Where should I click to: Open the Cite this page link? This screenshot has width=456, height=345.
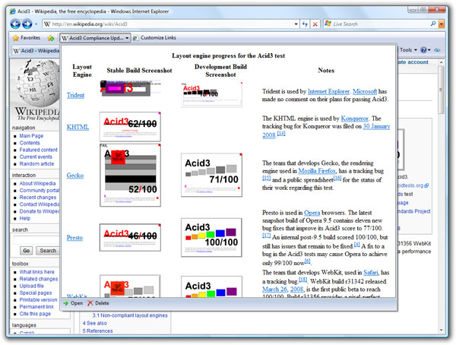(x=35, y=314)
